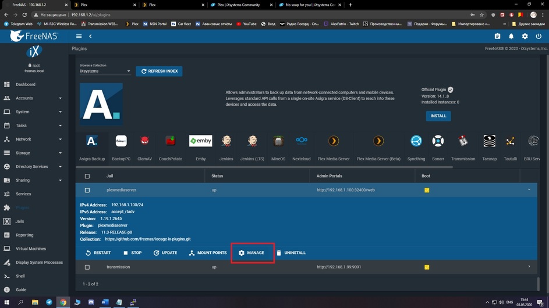Open File Explorer from the taskbar
The width and height of the screenshot is (549, 308).
coord(35,302)
